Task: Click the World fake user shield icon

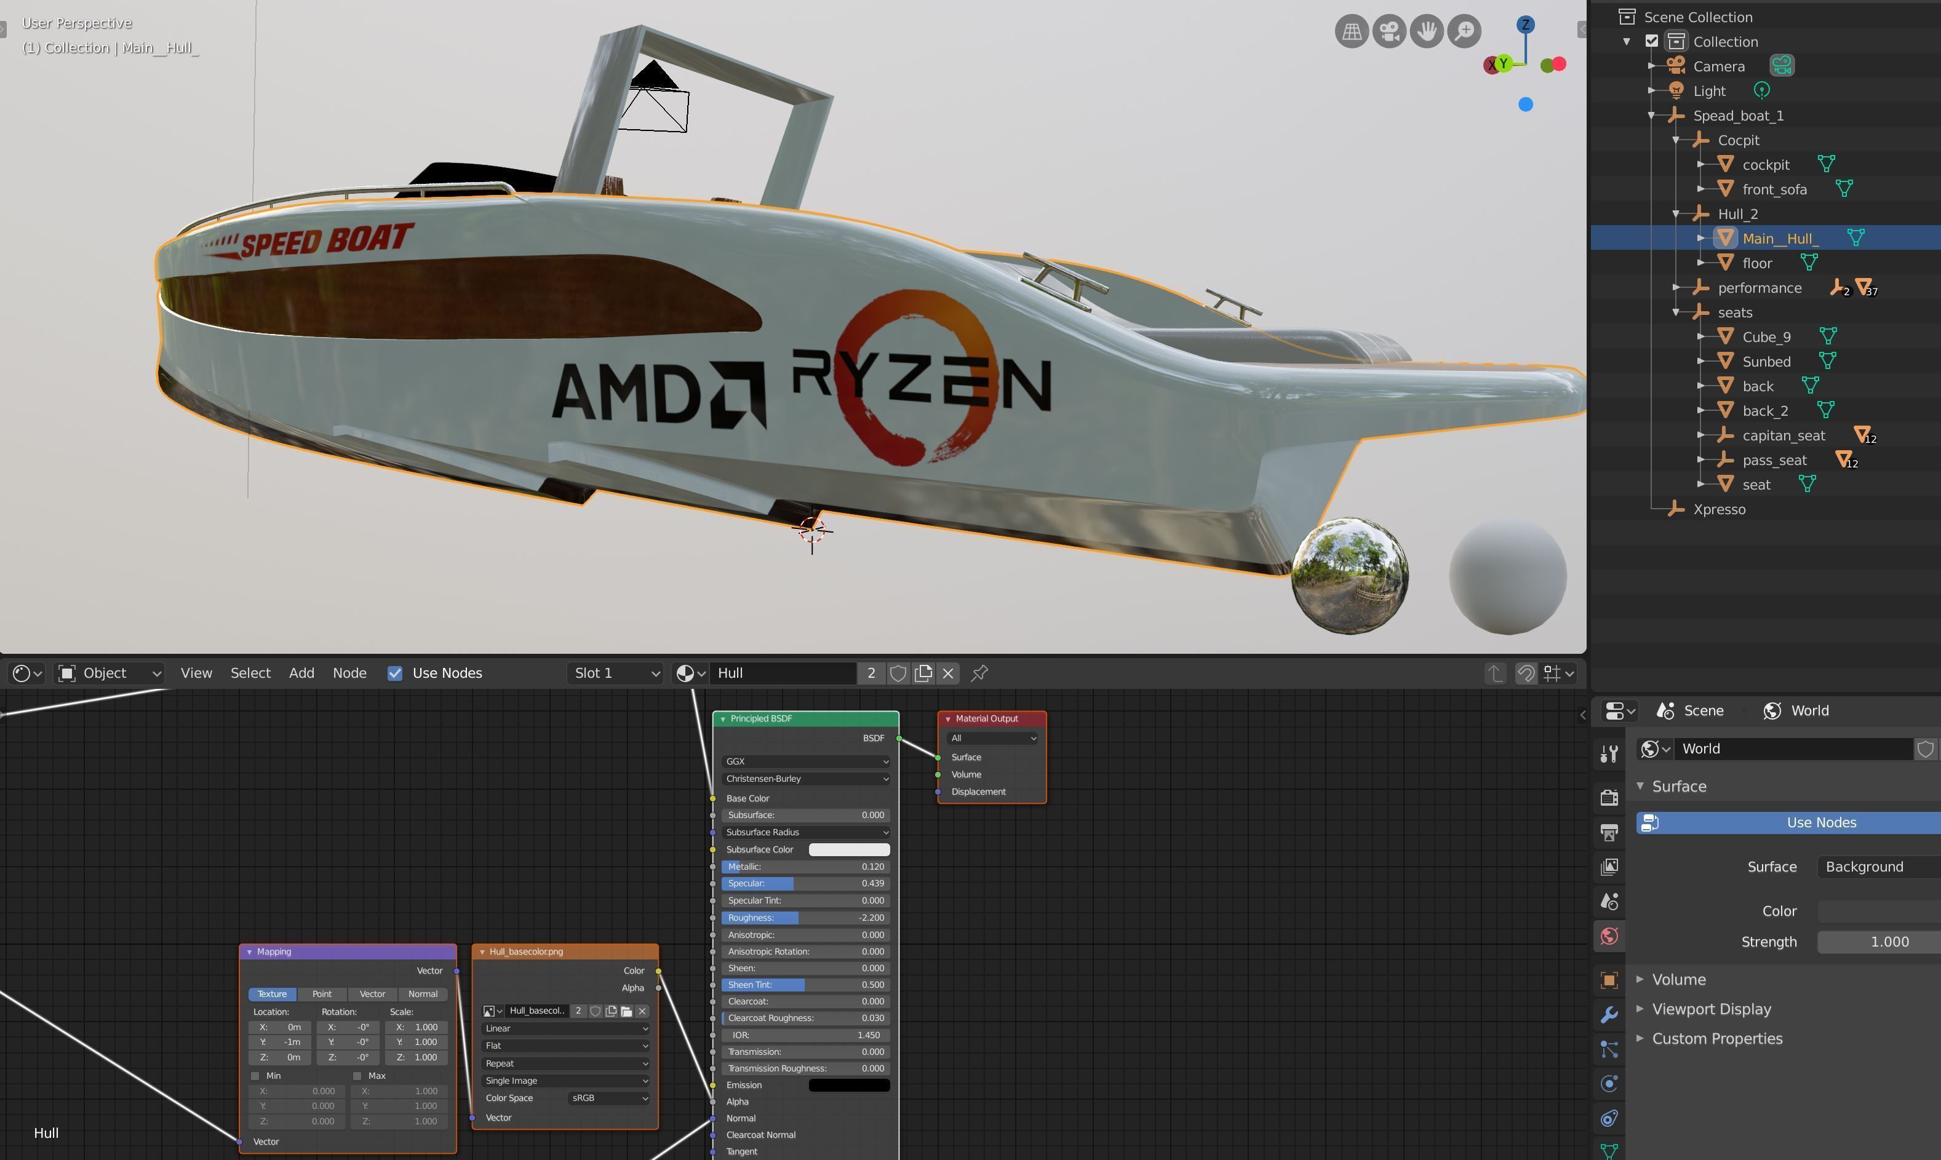Action: pos(1926,749)
